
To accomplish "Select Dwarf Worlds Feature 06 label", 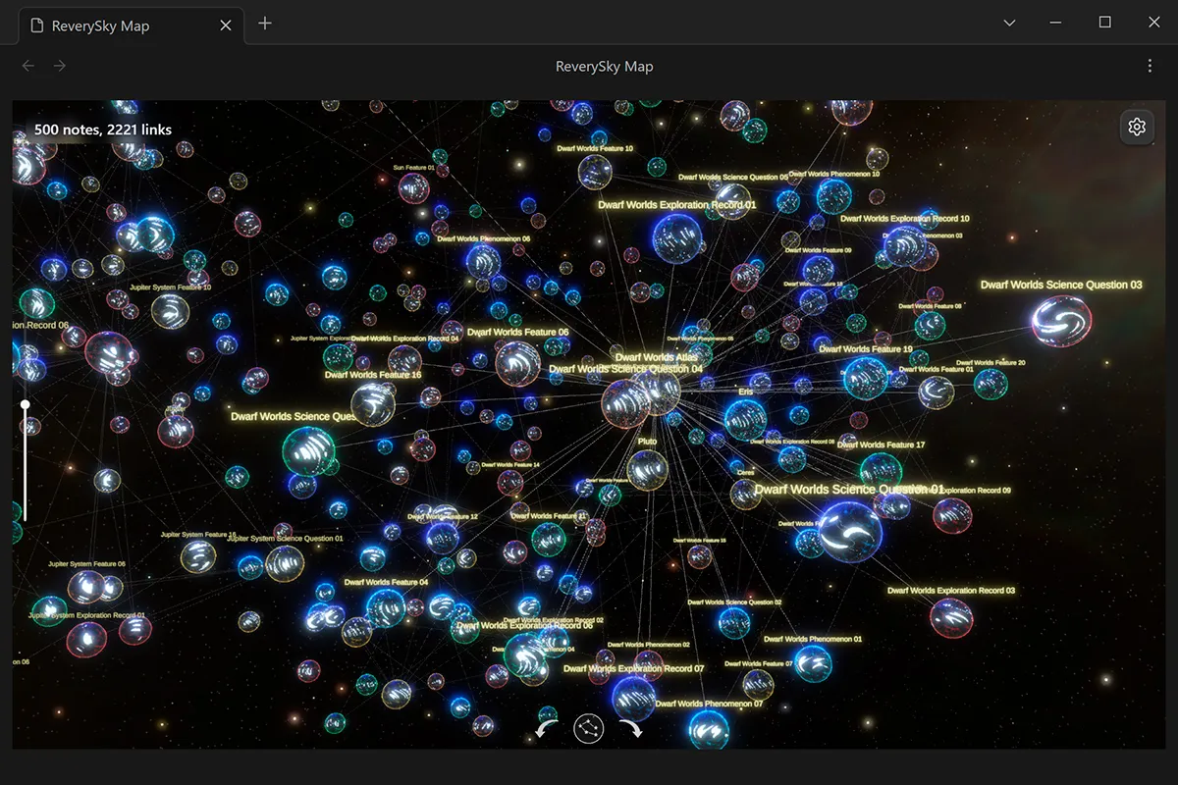I will [x=517, y=332].
